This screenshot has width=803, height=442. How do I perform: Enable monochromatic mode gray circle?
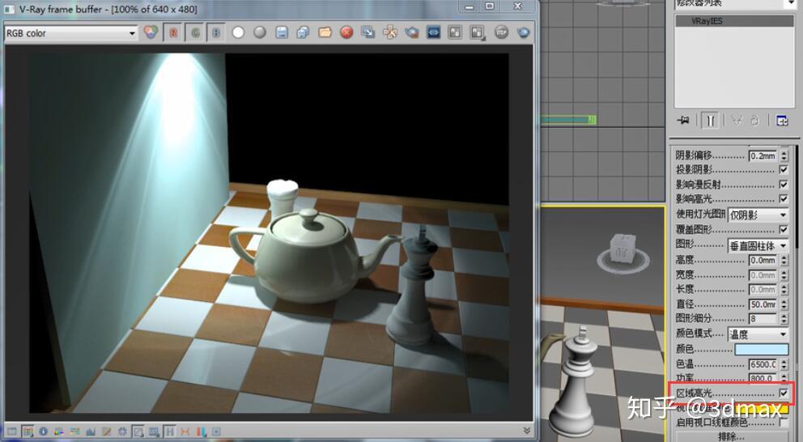point(260,32)
